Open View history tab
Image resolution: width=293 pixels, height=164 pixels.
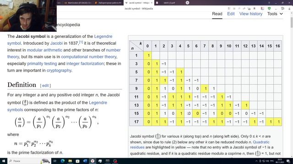[x=251, y=14]
